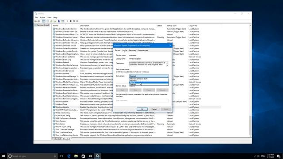Click the Pause Service toolbar icon

coord(74,21)
